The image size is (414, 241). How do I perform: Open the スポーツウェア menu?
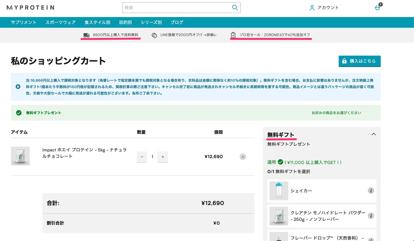[61, 22]
